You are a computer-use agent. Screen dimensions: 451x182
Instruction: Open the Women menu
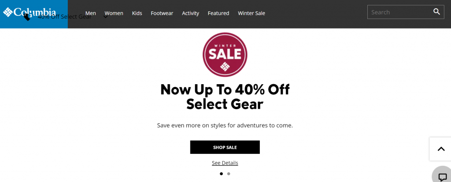coord(114,13)
